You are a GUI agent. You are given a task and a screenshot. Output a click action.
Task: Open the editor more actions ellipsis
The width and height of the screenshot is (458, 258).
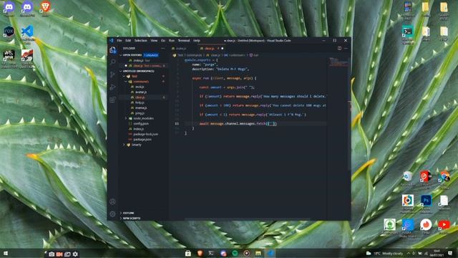pos(346,48)
